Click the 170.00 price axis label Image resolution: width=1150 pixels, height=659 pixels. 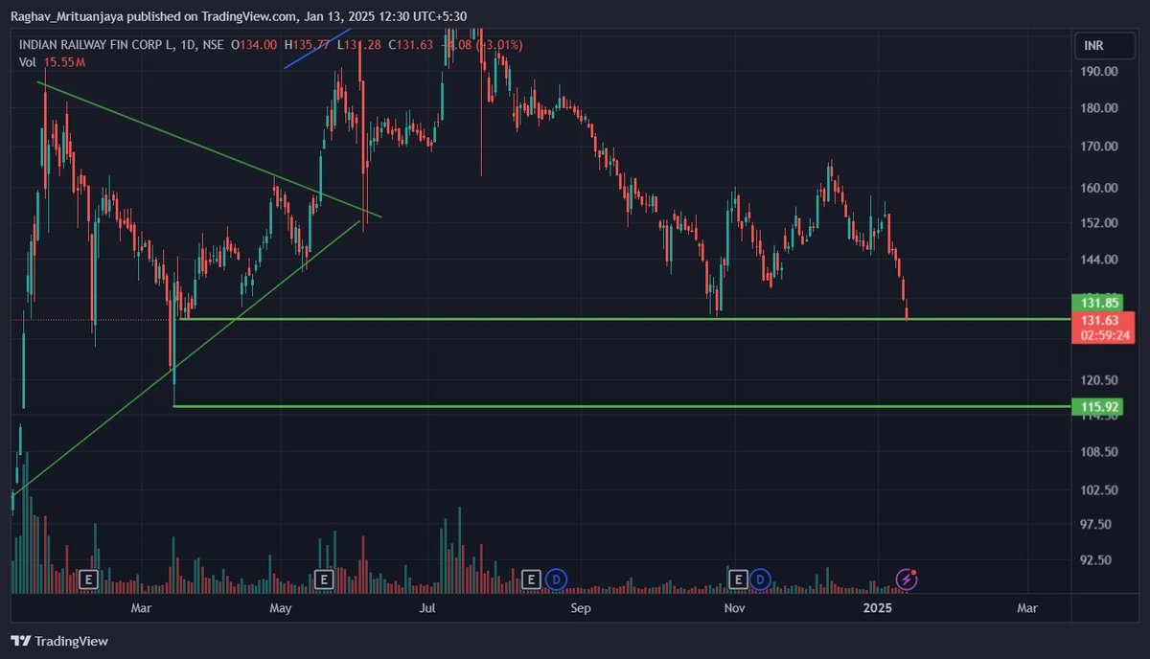[x=1098, y=147]
